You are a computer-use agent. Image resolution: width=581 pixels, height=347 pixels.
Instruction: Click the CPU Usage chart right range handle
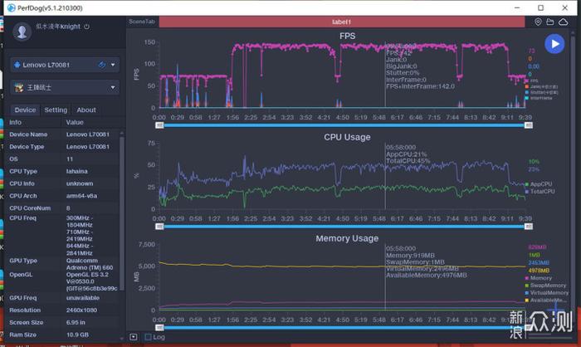(x=529, y=227)
